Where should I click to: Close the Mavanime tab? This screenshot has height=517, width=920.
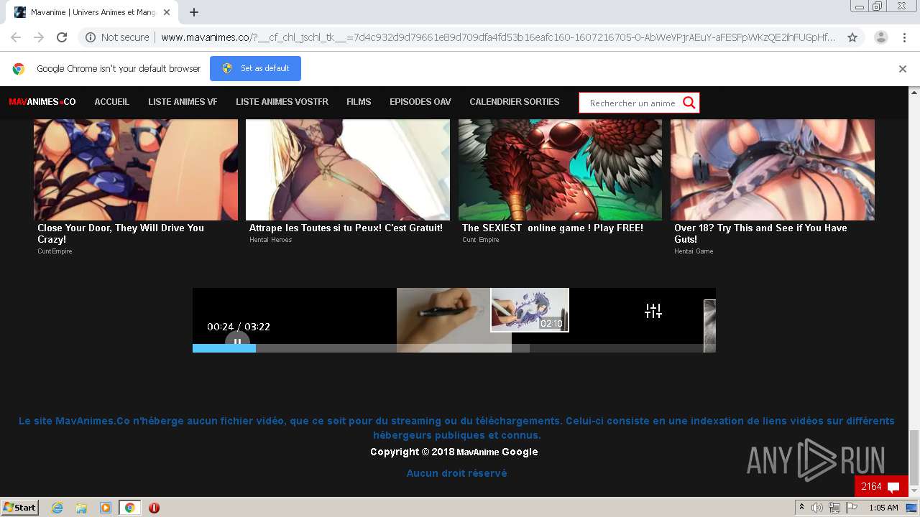pos(167,12)
